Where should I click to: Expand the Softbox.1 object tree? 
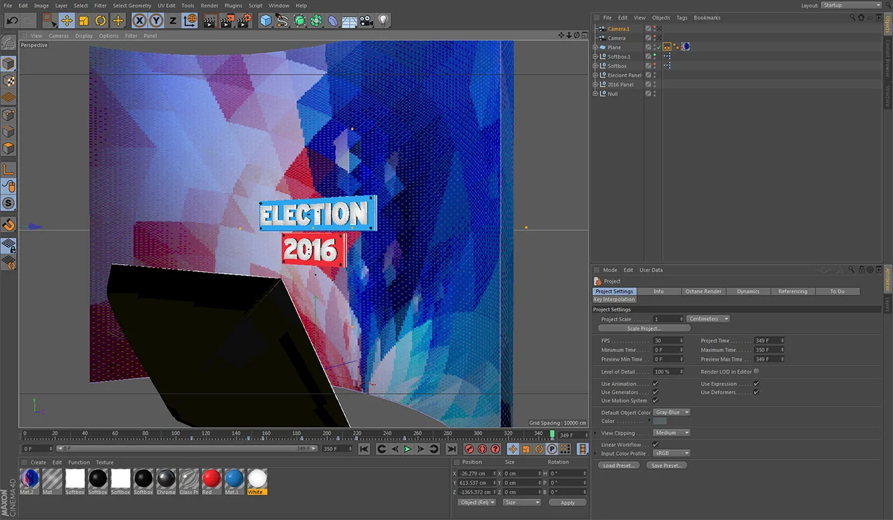[595, 56]
